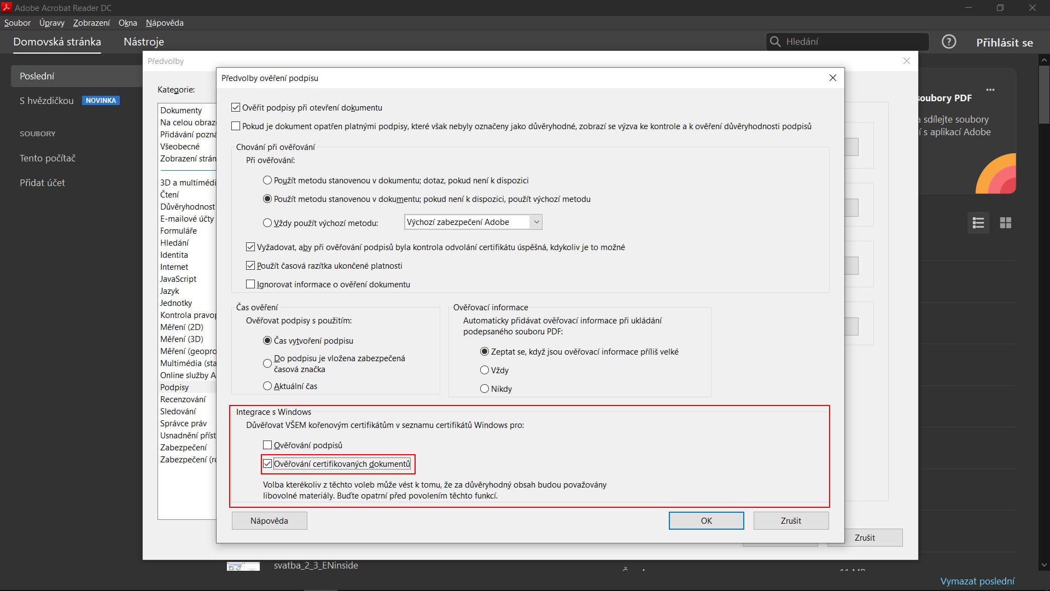Switch to grid thumbnail view icon
Screen dimensions: 1050x591
tap(1005, 223)
